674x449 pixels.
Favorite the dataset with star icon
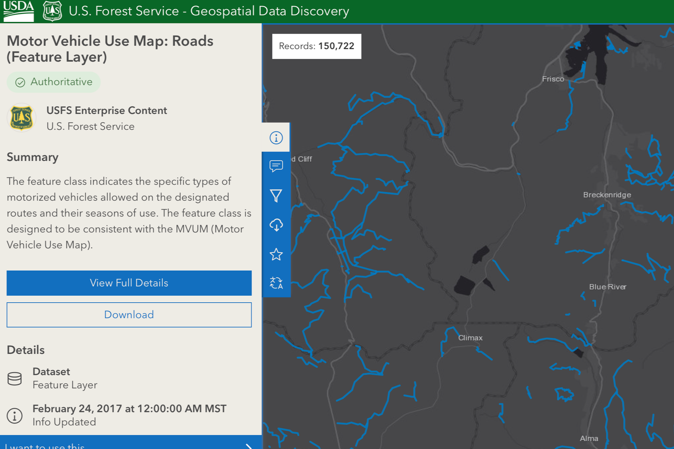[276, 254]
